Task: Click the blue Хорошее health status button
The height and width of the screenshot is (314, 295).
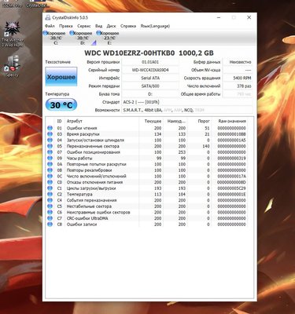Action: (61, 77)
